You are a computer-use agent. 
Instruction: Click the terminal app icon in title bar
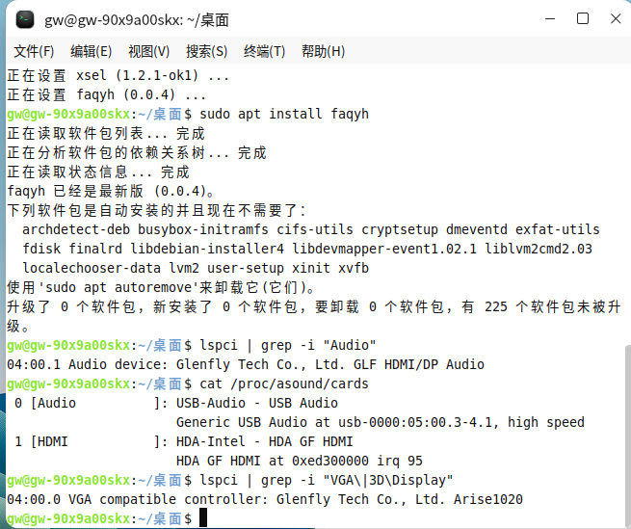[25, 19]
